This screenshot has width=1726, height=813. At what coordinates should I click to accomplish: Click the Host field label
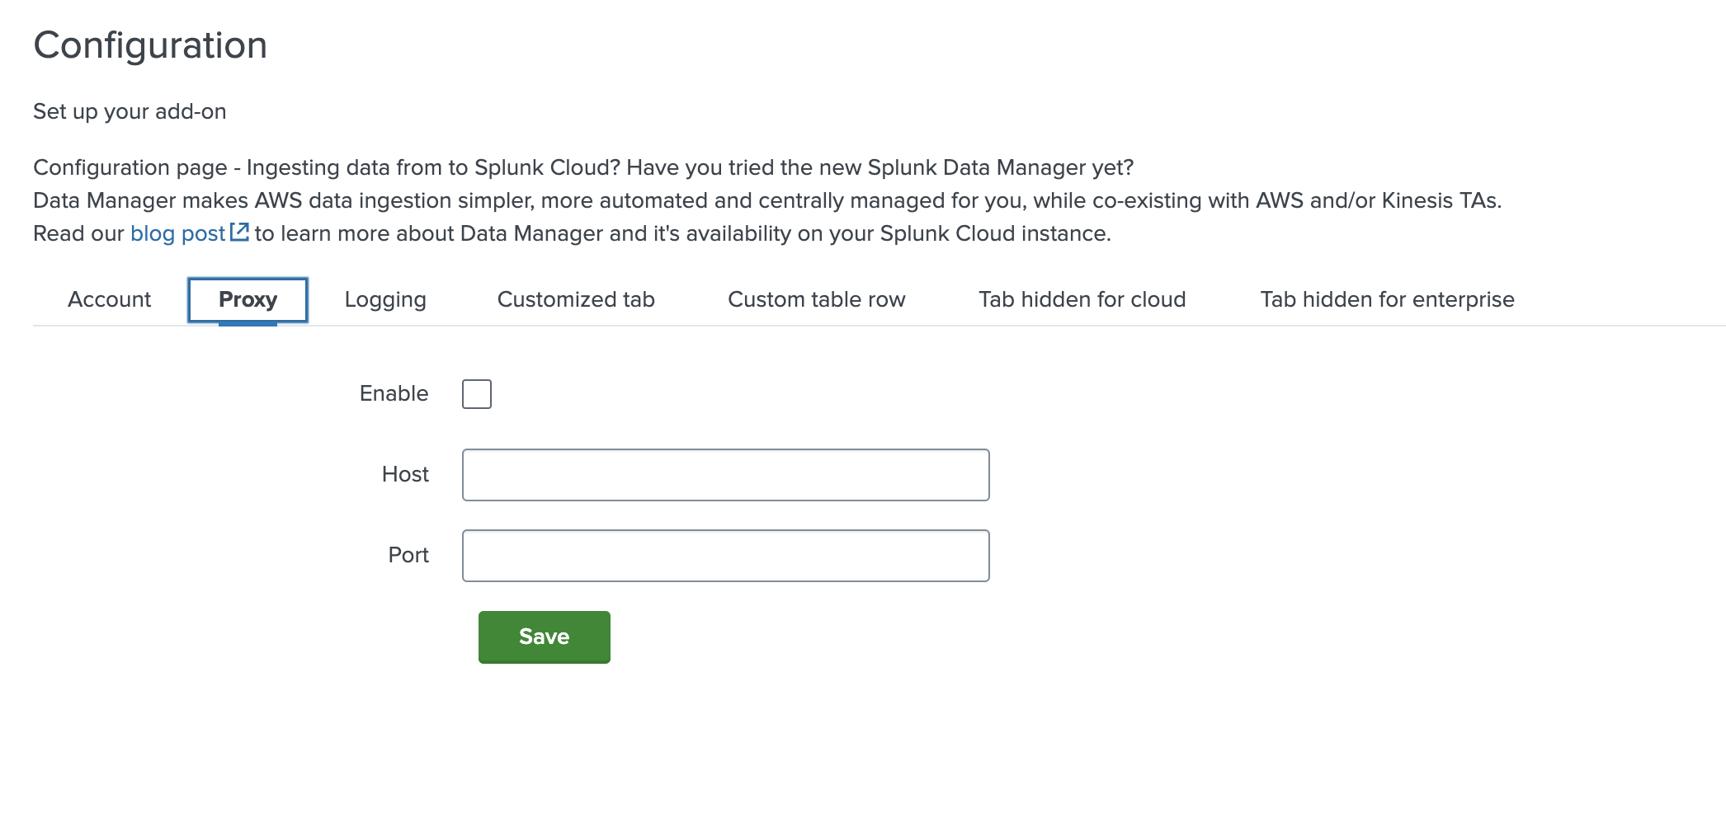click(x=405, y=474)
